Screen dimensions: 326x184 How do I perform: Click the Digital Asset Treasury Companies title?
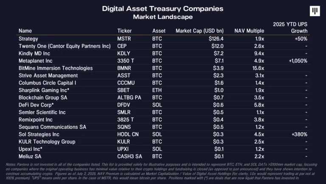163,8
